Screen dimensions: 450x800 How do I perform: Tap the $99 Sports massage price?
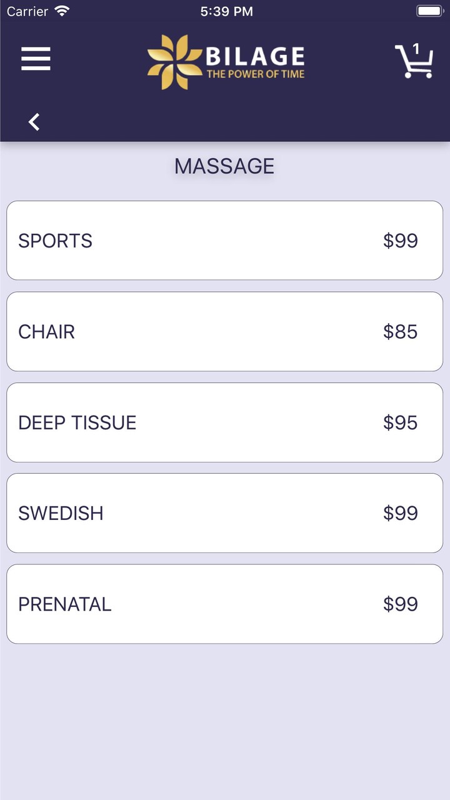click(400, 241)
